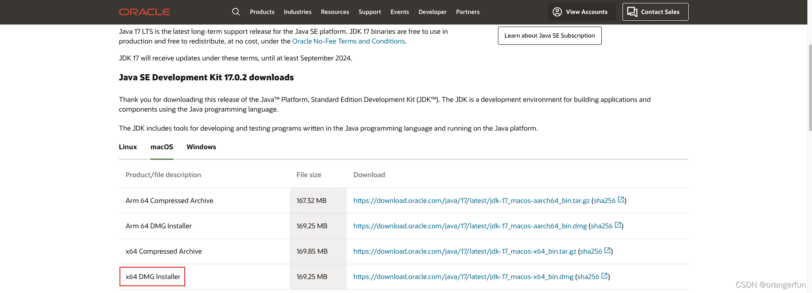Image resolution: width=812 pixels, height=293 pixels.
Task: Click the '167.32 MB' file size
Action: (311, 200)
